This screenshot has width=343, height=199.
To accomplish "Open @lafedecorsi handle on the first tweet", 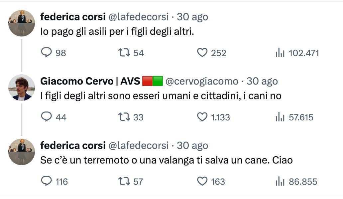I will pos(139,17).
